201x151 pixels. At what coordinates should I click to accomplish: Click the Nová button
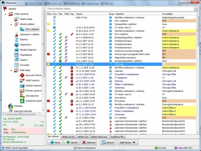(x=54, y=142)
